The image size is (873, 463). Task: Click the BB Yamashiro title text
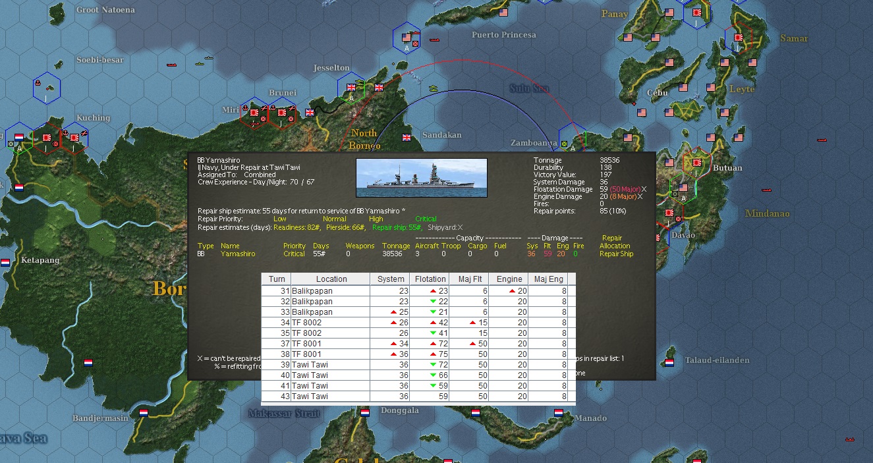tap(219, 160)
